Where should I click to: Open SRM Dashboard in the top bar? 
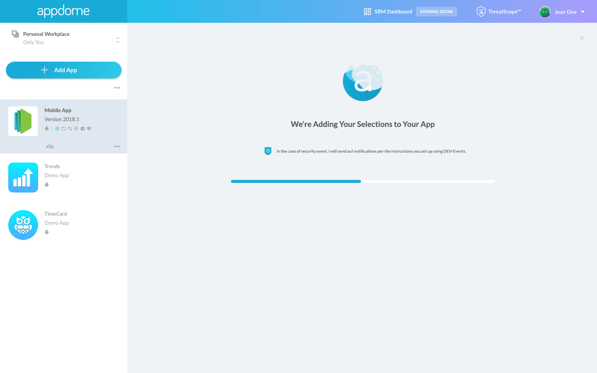pyautogui.click(x=388, y=12)
